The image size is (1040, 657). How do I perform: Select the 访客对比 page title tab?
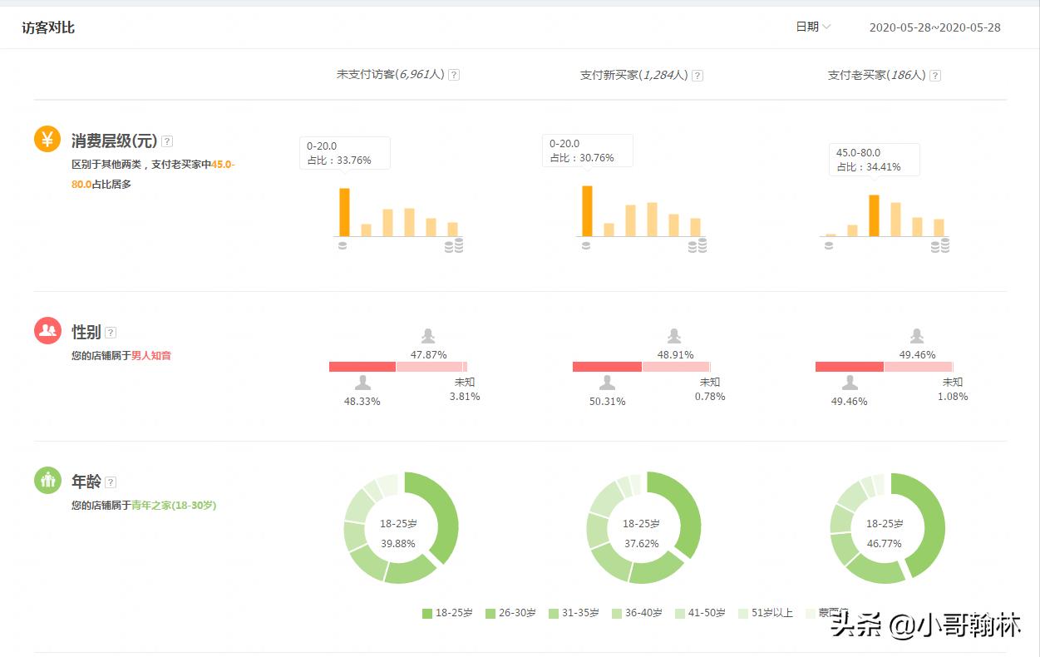pyautogui.click(x=49, y=27)
